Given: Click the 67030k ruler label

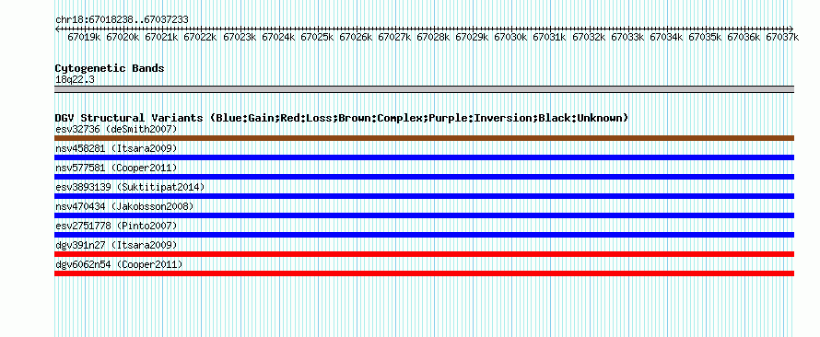Looking at the screenshot, I should point(510,37).
